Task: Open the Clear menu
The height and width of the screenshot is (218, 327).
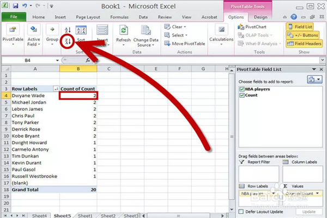Action: (x=175, y=27)
